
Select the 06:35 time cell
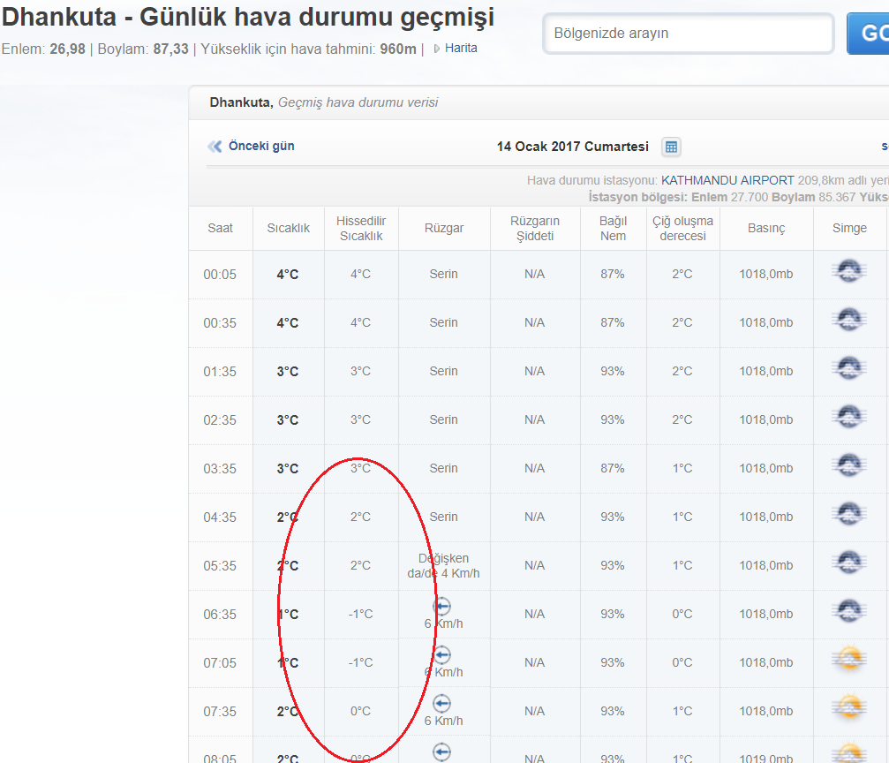[x=220, y=615]
